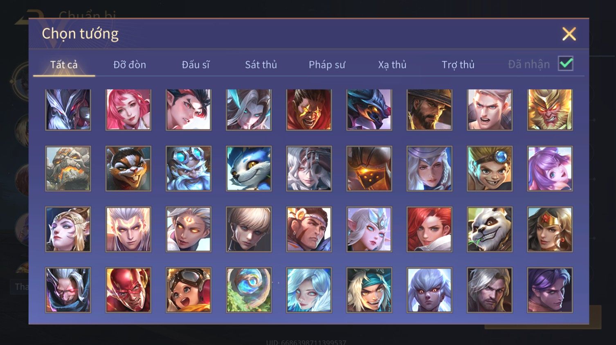This screenshot has width=616, height=345.
Task: Toggle the Đã nhận checkbox
Action: point(566,64)
